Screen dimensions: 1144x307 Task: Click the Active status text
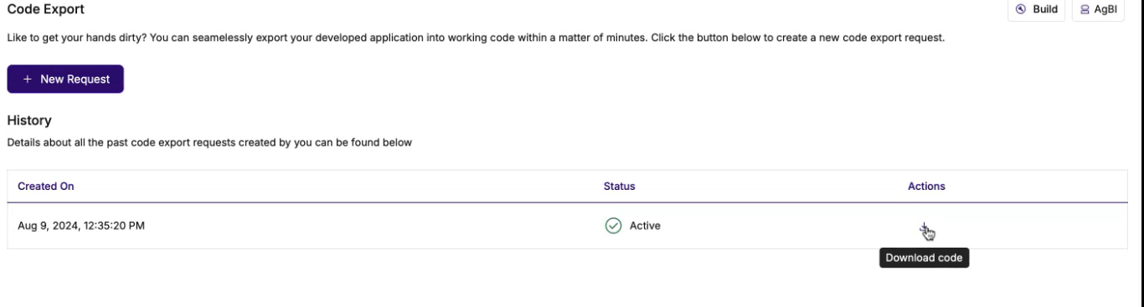645,226
